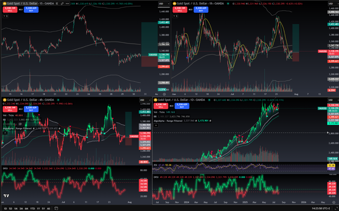Select 1D time range
The height and width of the screenshot is (211, 339).
5,208
